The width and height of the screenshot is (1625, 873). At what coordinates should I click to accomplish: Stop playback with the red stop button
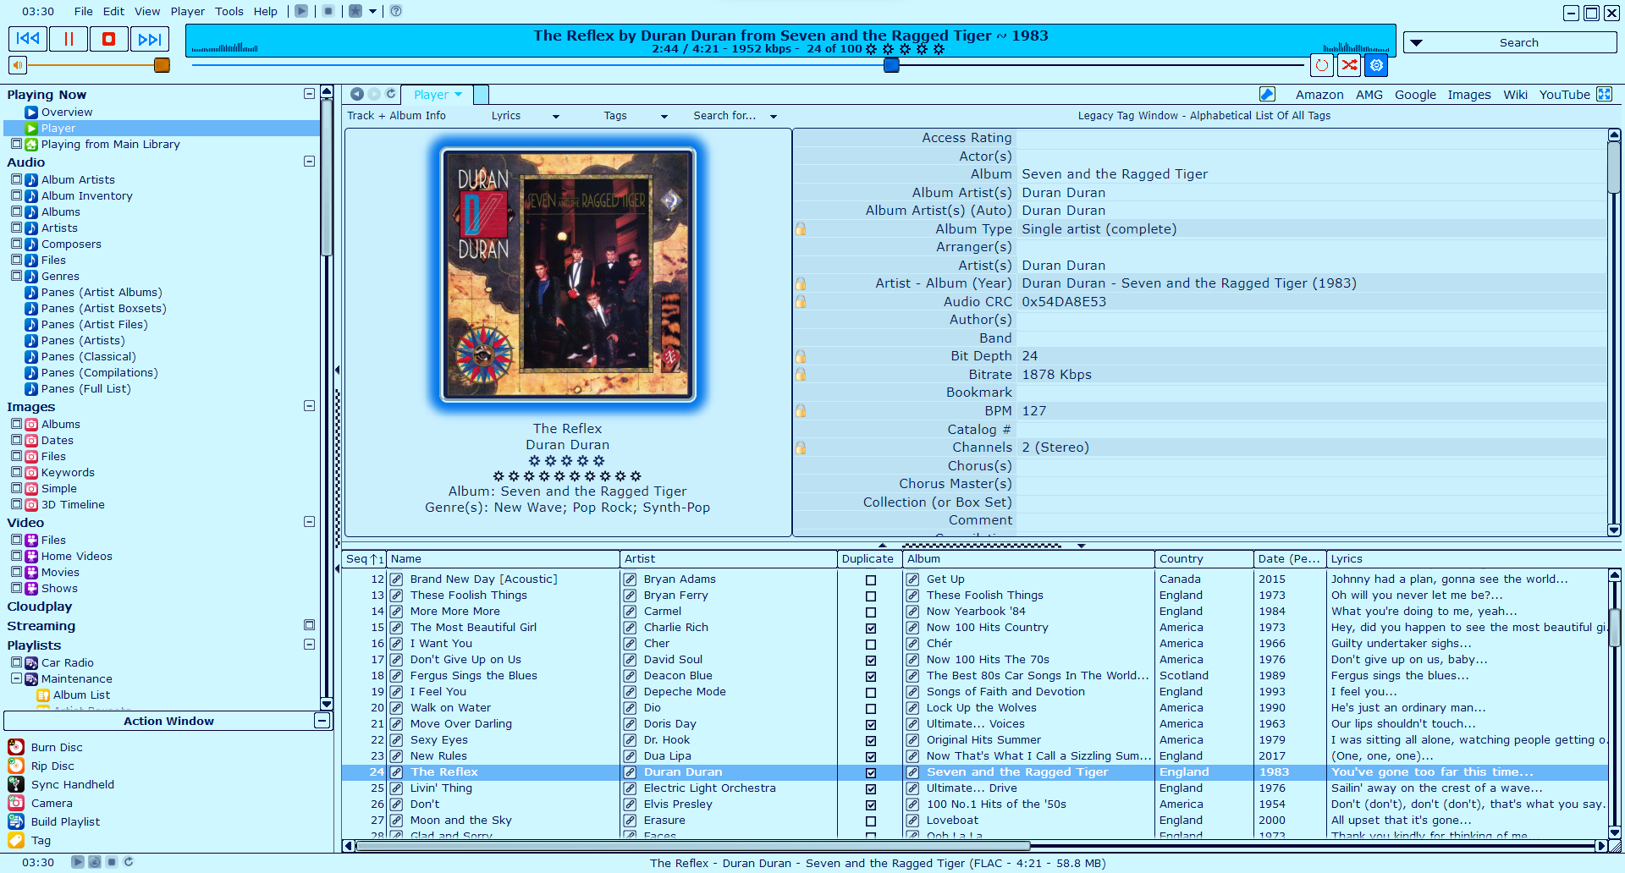[x=108, y=39]
